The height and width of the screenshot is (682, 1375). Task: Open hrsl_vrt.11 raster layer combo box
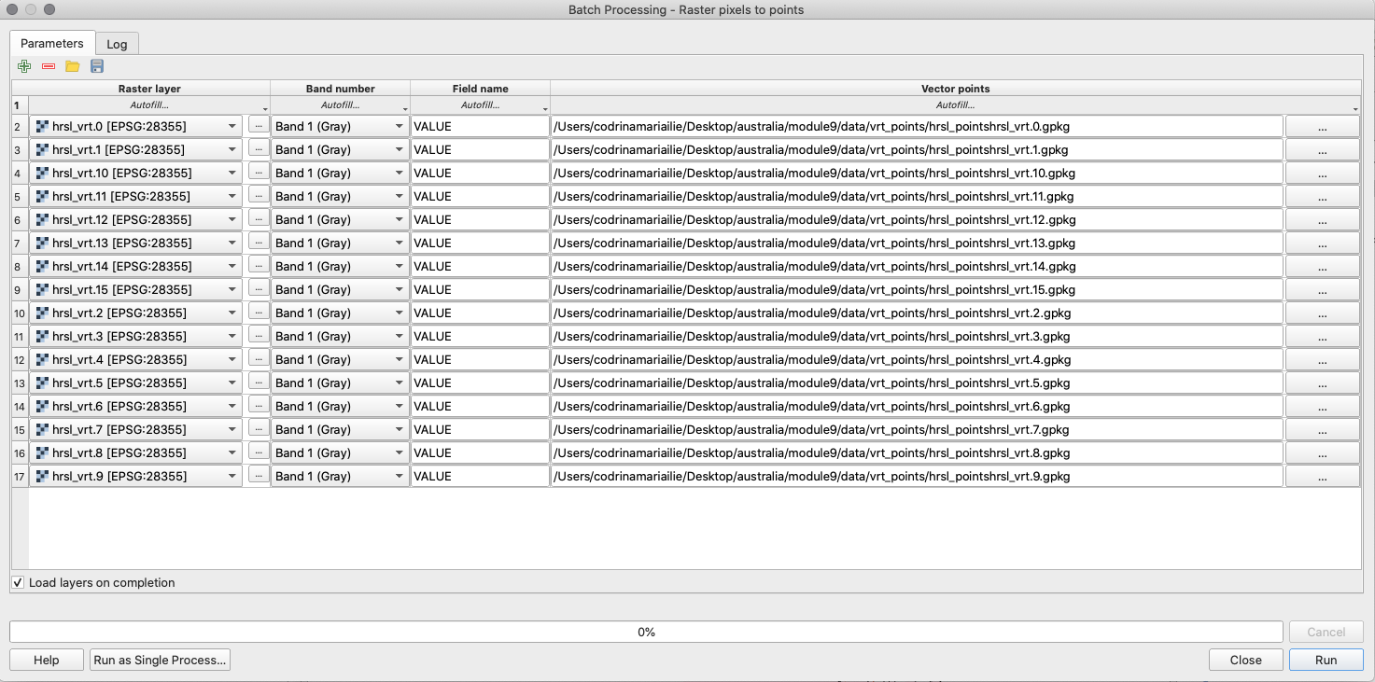[x=136, y=196]
